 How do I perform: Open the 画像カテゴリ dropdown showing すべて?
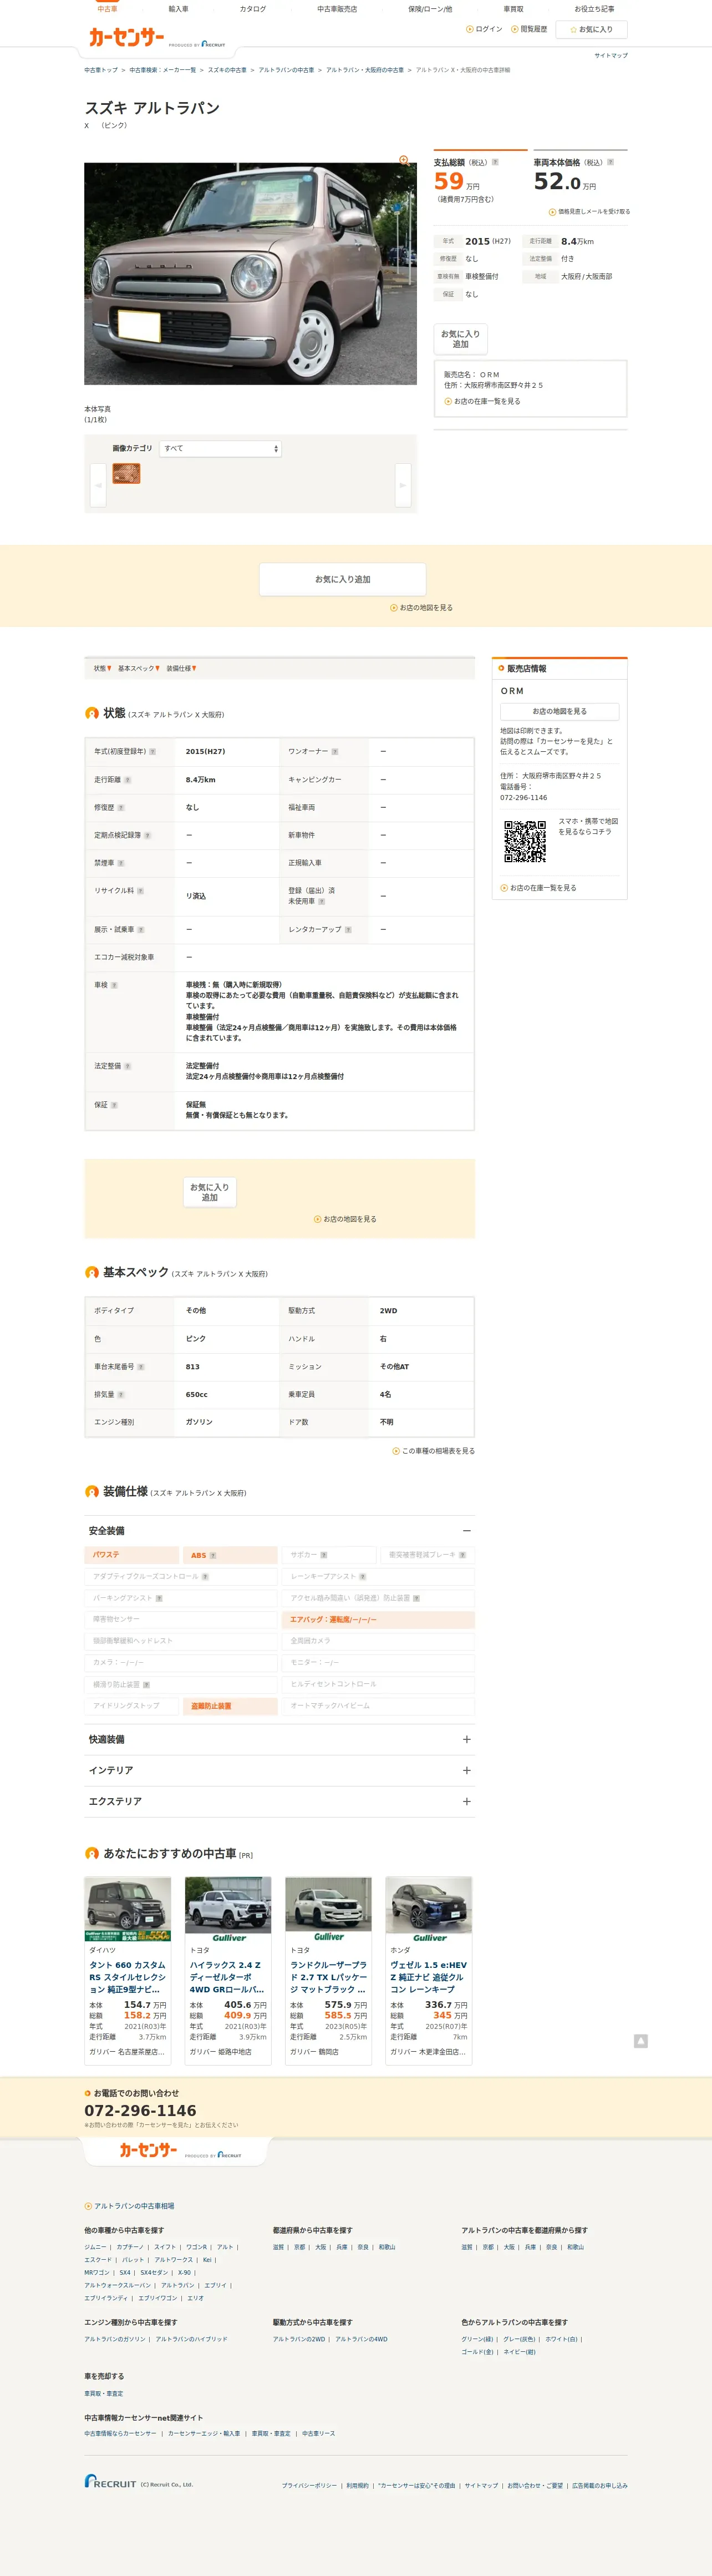coord(221,449)
